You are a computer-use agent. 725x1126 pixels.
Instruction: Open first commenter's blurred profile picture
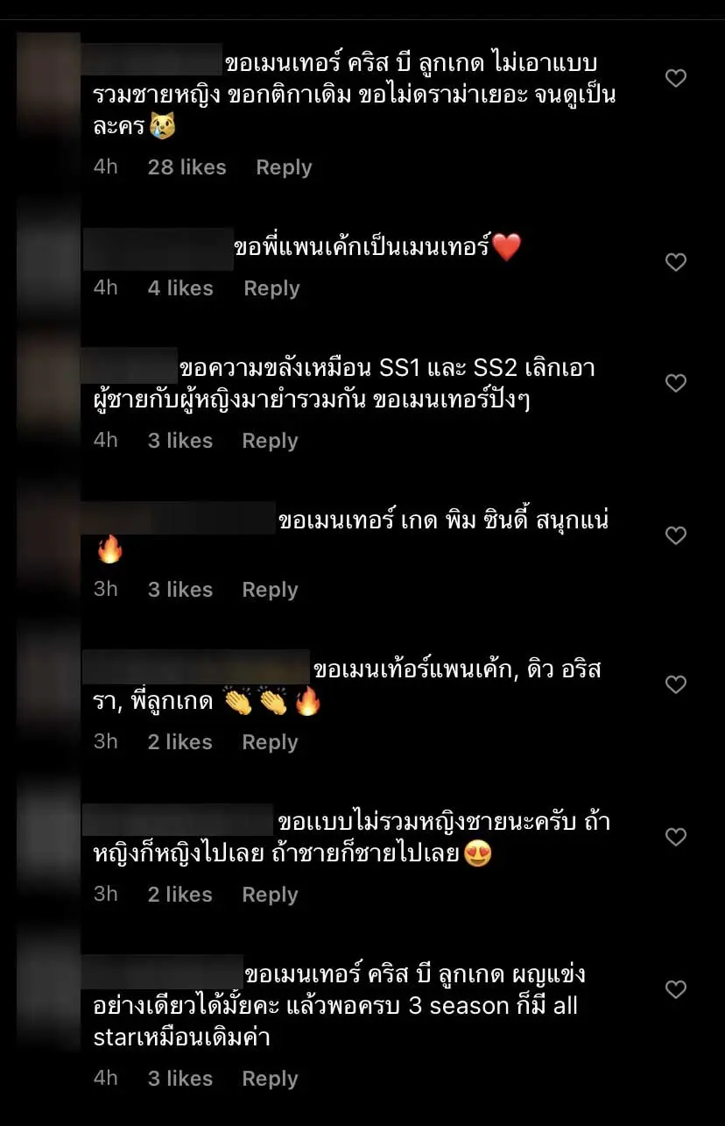click(x=48, y=79)
